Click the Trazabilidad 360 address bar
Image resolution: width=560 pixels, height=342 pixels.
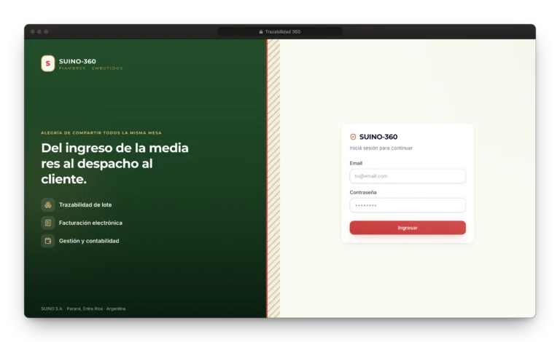280,32
